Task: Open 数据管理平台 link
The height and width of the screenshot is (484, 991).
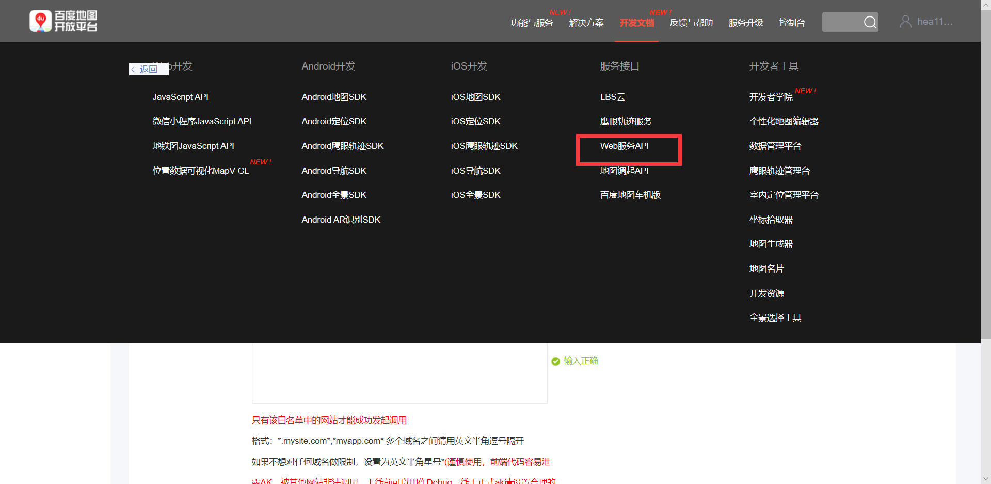Action: pyautogui.click(x=775, y=146)
